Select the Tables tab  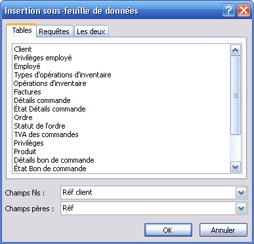click(x=22, y=30)
